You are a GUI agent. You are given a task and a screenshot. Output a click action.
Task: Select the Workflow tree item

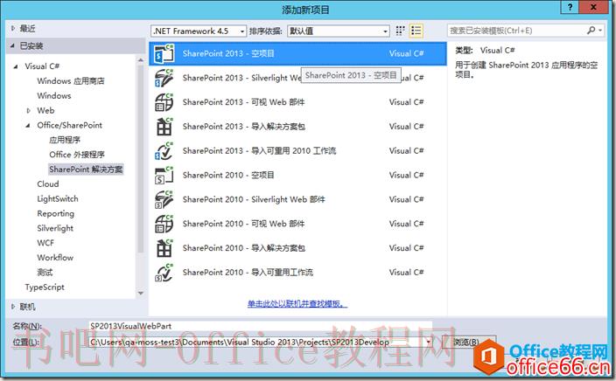coord(55,258)
